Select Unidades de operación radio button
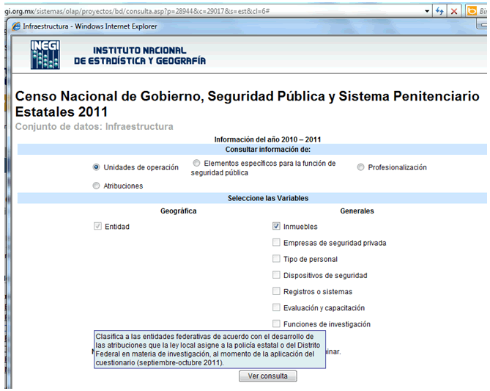 pyautogui.click(x=96, y=167)
